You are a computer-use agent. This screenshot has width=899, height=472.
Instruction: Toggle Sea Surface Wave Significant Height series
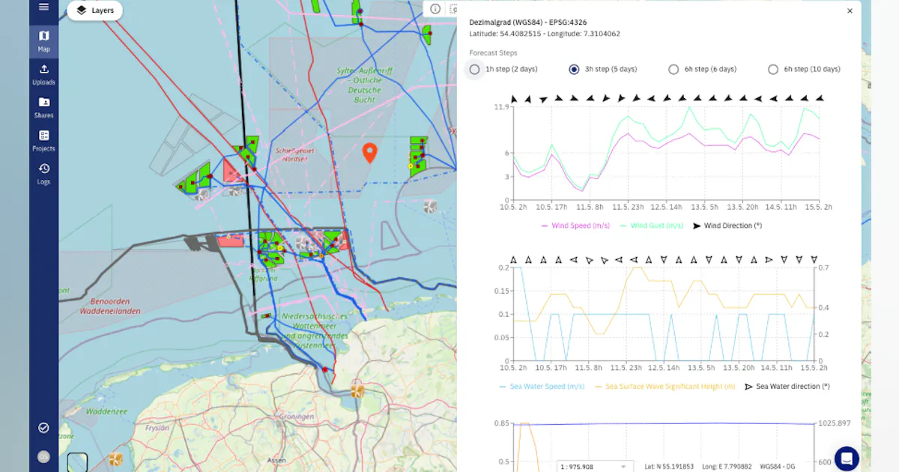pos(665,387)
